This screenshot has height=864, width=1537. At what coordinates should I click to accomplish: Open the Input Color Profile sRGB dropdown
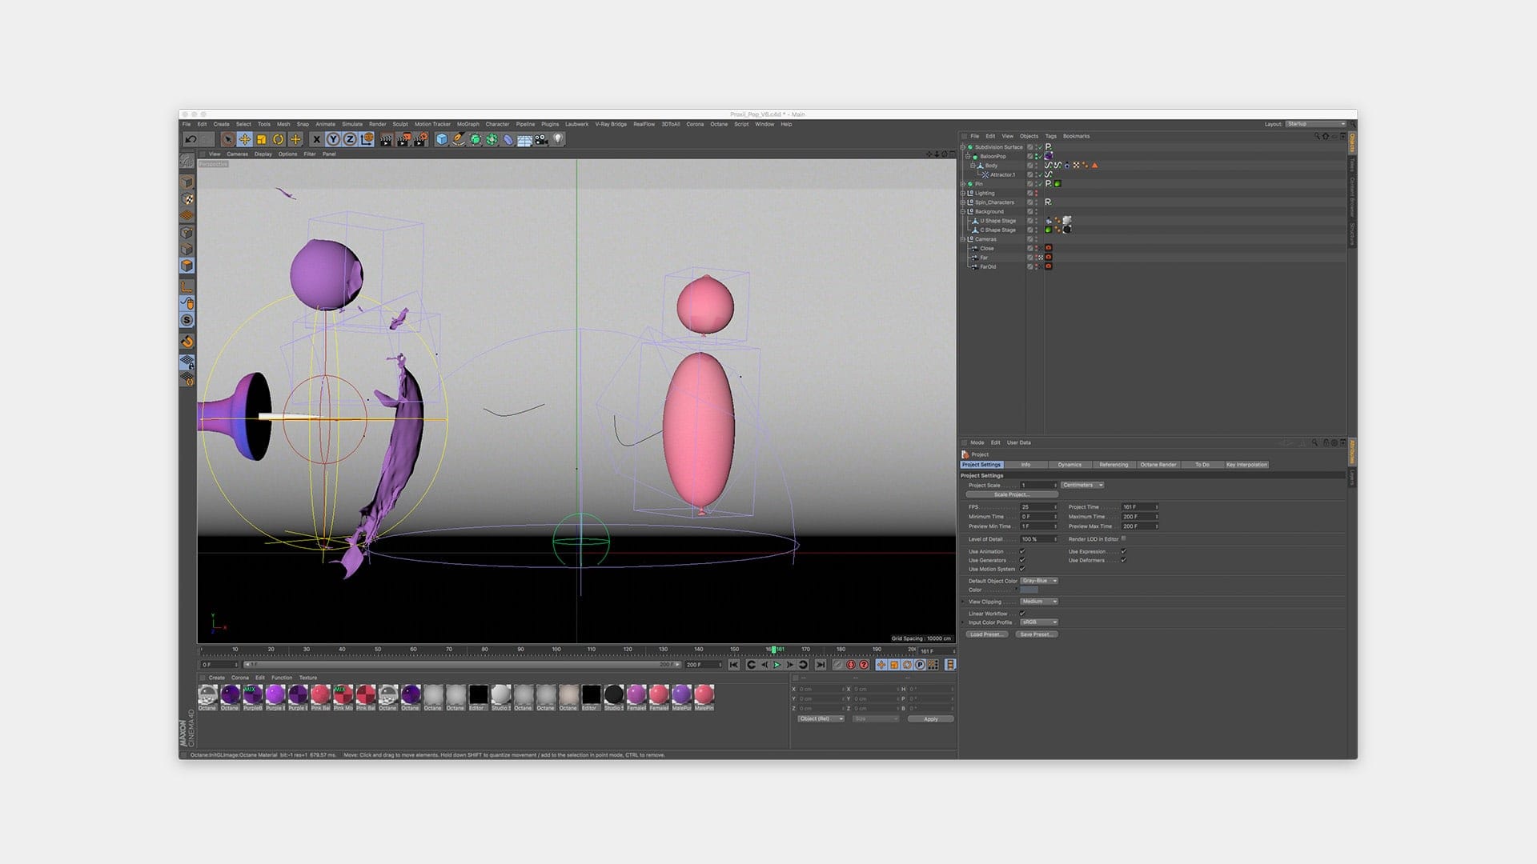(1039, 622)
